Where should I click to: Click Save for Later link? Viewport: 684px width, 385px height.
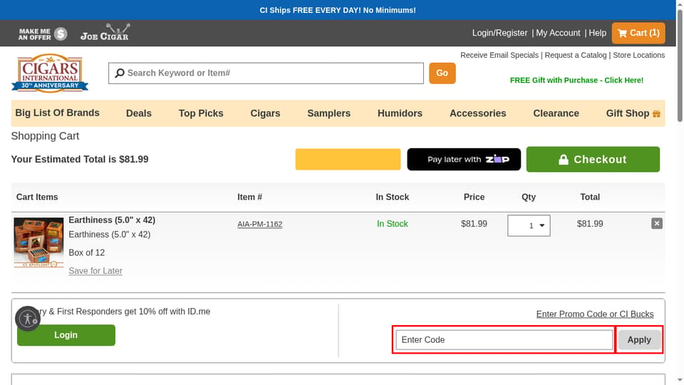click(95, 271)
